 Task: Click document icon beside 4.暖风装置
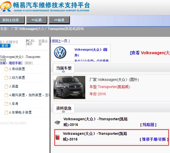pos(6,95)
